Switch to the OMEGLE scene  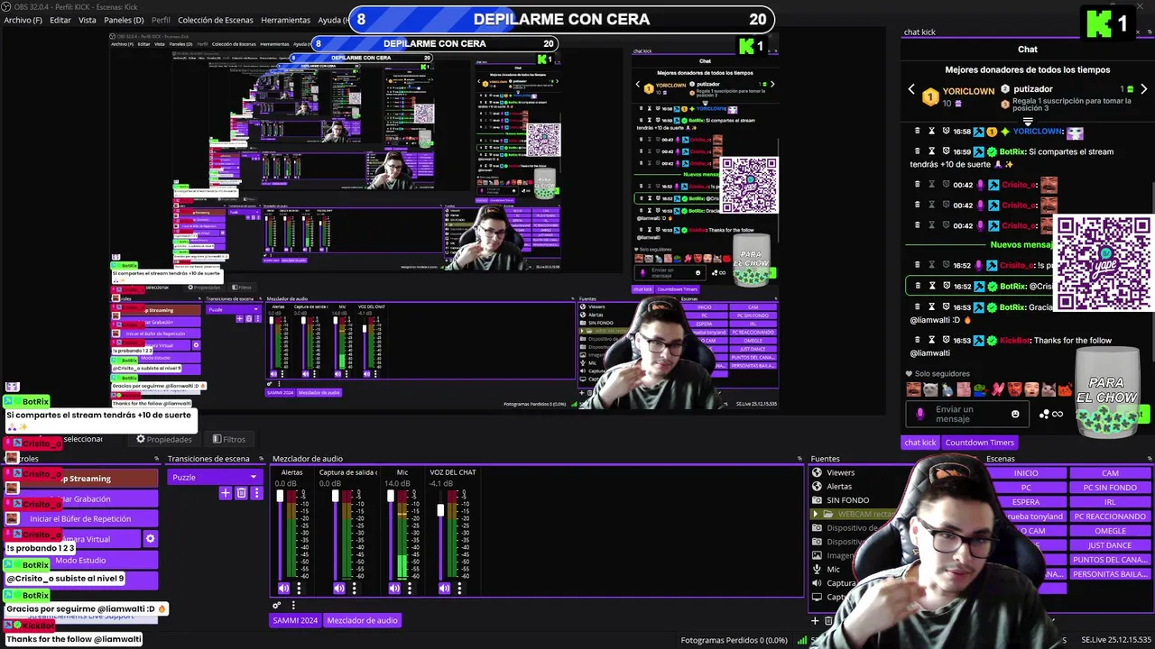coord(1110,531)
